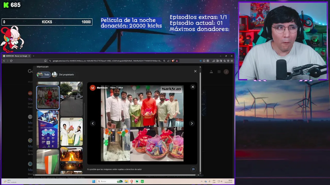Open the two women in white thumbnail

(71, 132)
